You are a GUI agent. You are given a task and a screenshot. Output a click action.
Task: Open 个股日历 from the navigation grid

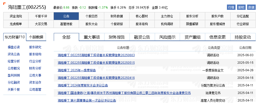pos(91,16)
